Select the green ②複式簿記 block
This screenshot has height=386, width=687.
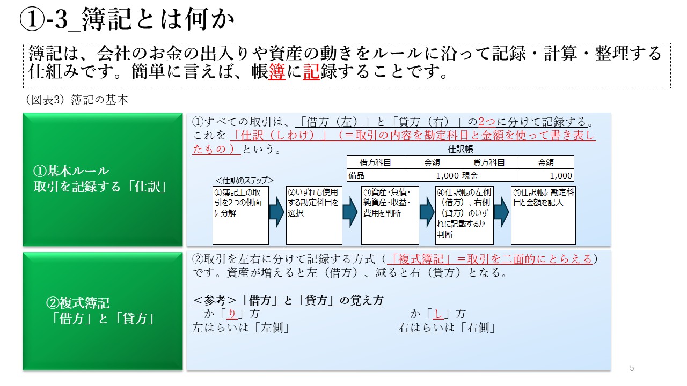(x=103, y=311)
